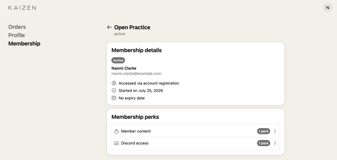Click the Started on July 25, 2026 text
This screenshot has height=160, width=337.
(x=141, y=91)
